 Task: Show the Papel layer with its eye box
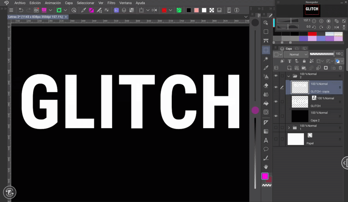pyautogui.click(x=276, y=139)
